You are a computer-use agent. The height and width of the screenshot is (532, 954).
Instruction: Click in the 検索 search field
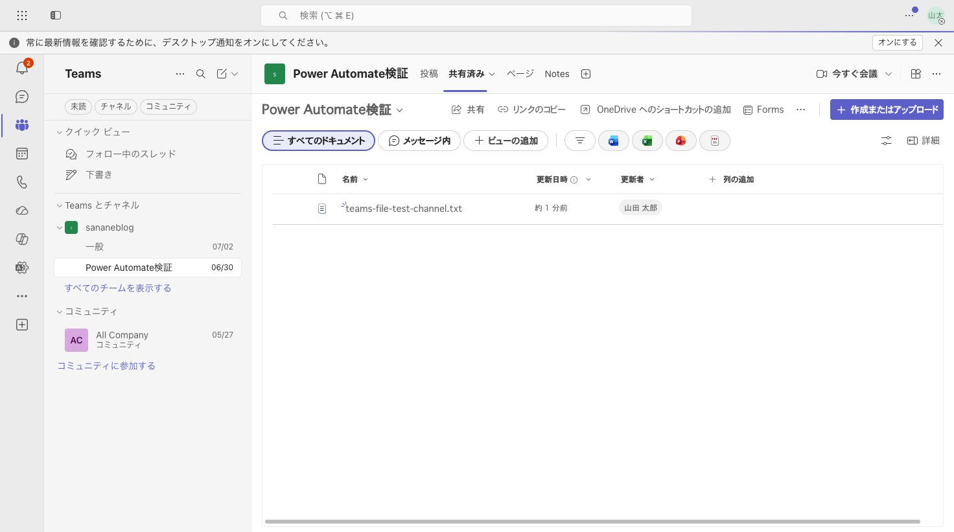pyautogui.click(x=476, y=16)
